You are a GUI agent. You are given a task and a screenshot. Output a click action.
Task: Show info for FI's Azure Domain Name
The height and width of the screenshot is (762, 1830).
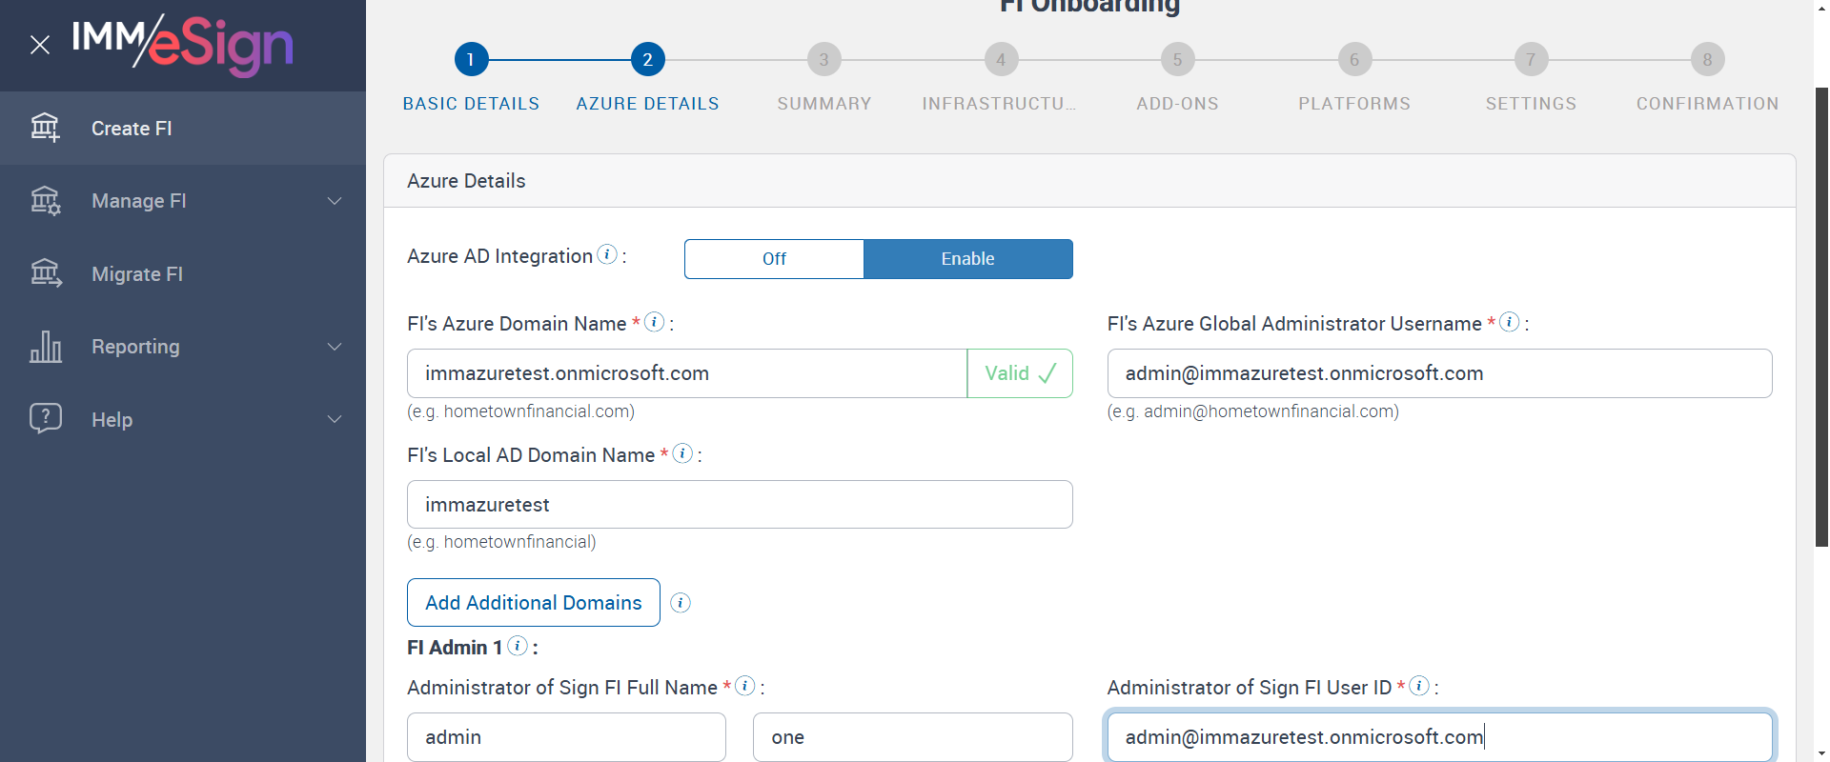[x=654, y=322]
